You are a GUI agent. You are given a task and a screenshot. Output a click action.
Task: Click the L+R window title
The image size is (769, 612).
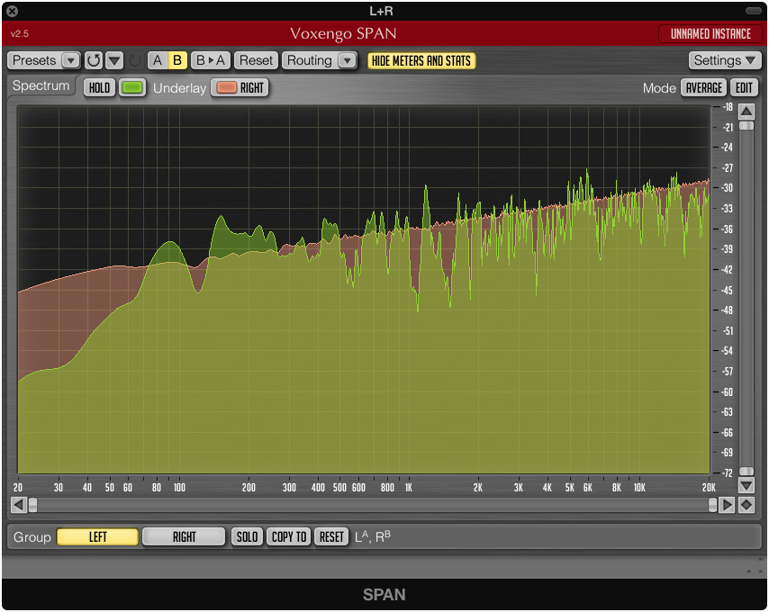pos(381,11)
